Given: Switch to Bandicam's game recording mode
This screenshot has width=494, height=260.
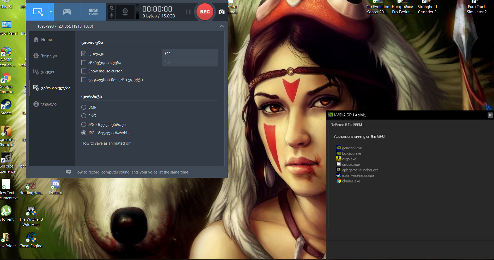Looking at the screenshot, I should pyautogui.click(x=67, y=12).
